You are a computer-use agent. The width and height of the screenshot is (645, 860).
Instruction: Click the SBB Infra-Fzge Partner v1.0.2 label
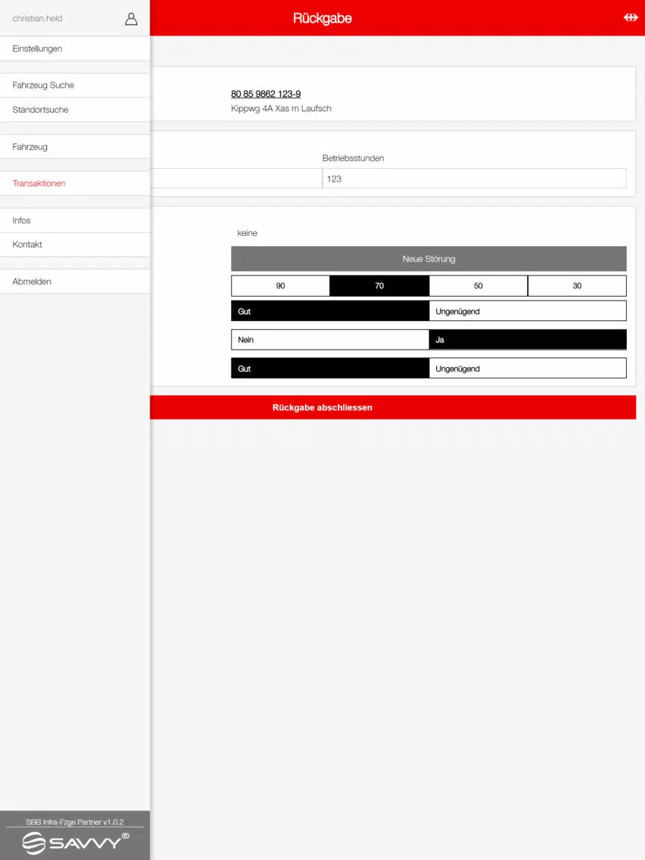pyautogui.click(x=75, y=821)
